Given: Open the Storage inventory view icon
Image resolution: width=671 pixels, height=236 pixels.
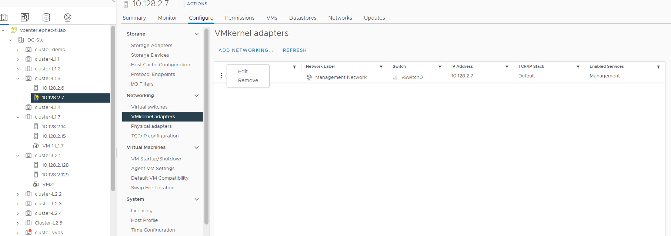Looking at the screenshot, I should click(46, 17).
